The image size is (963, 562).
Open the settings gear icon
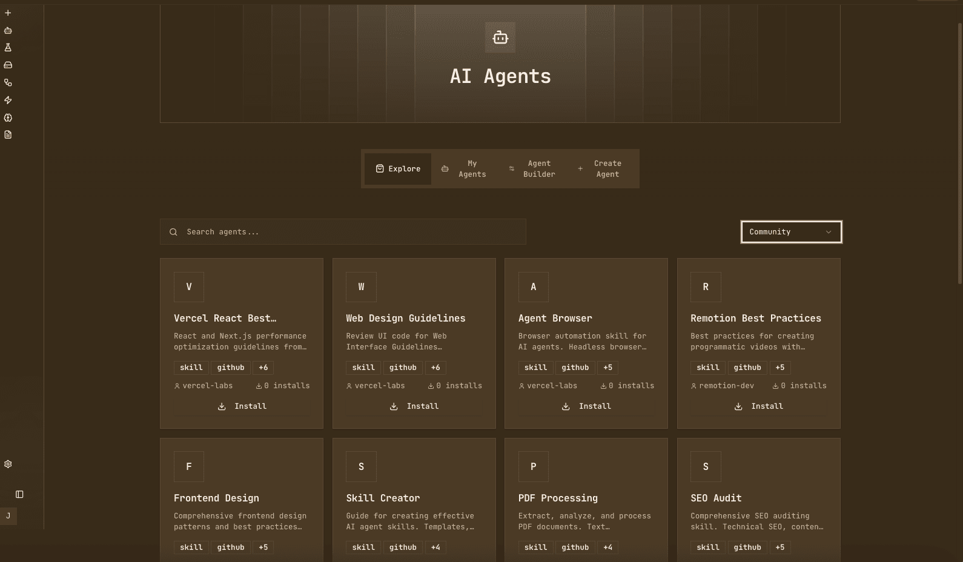(8, 464)
